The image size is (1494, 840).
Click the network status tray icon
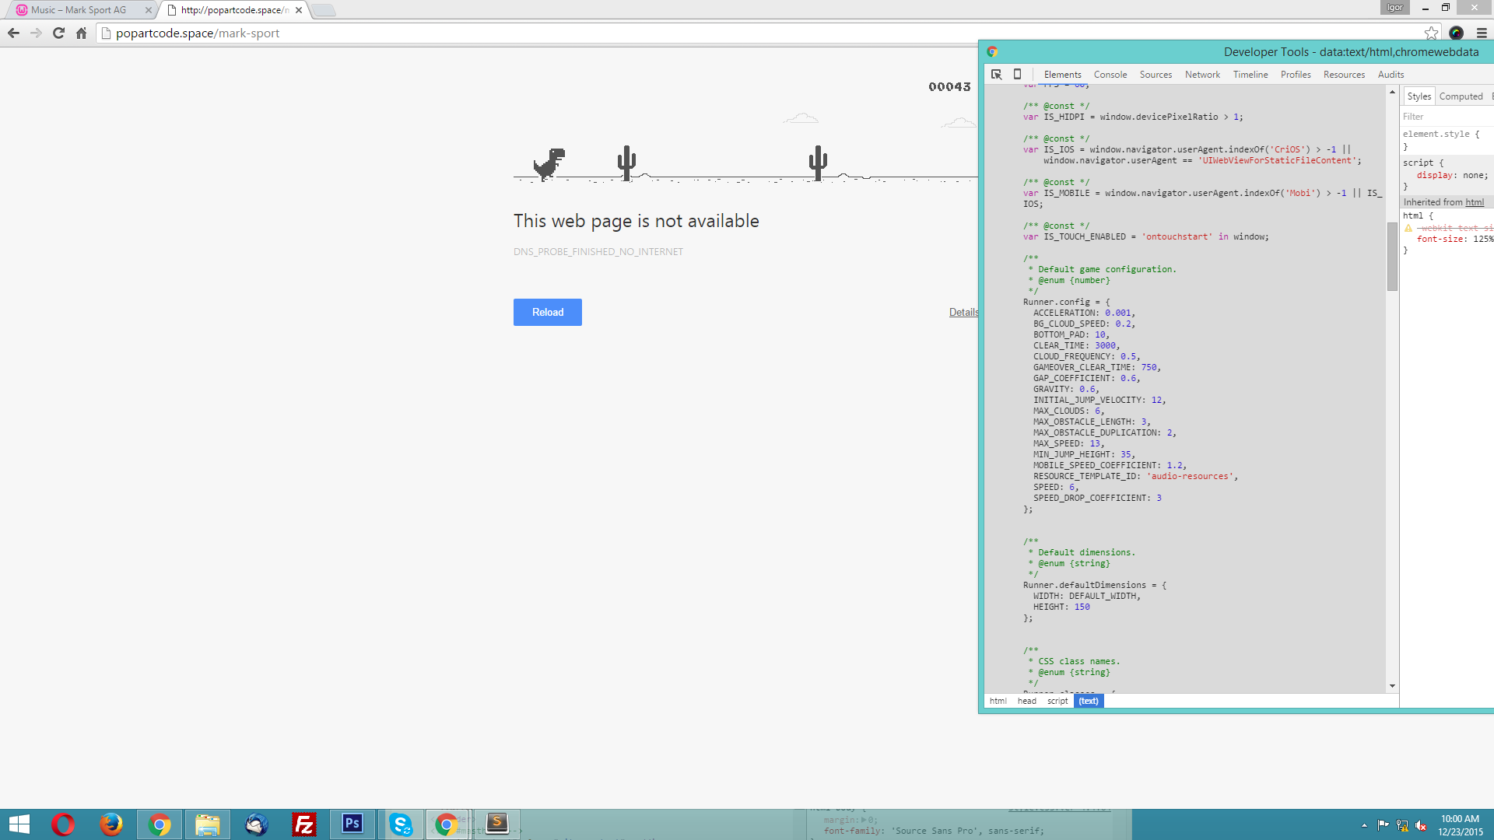click(x=1402, y=825)
